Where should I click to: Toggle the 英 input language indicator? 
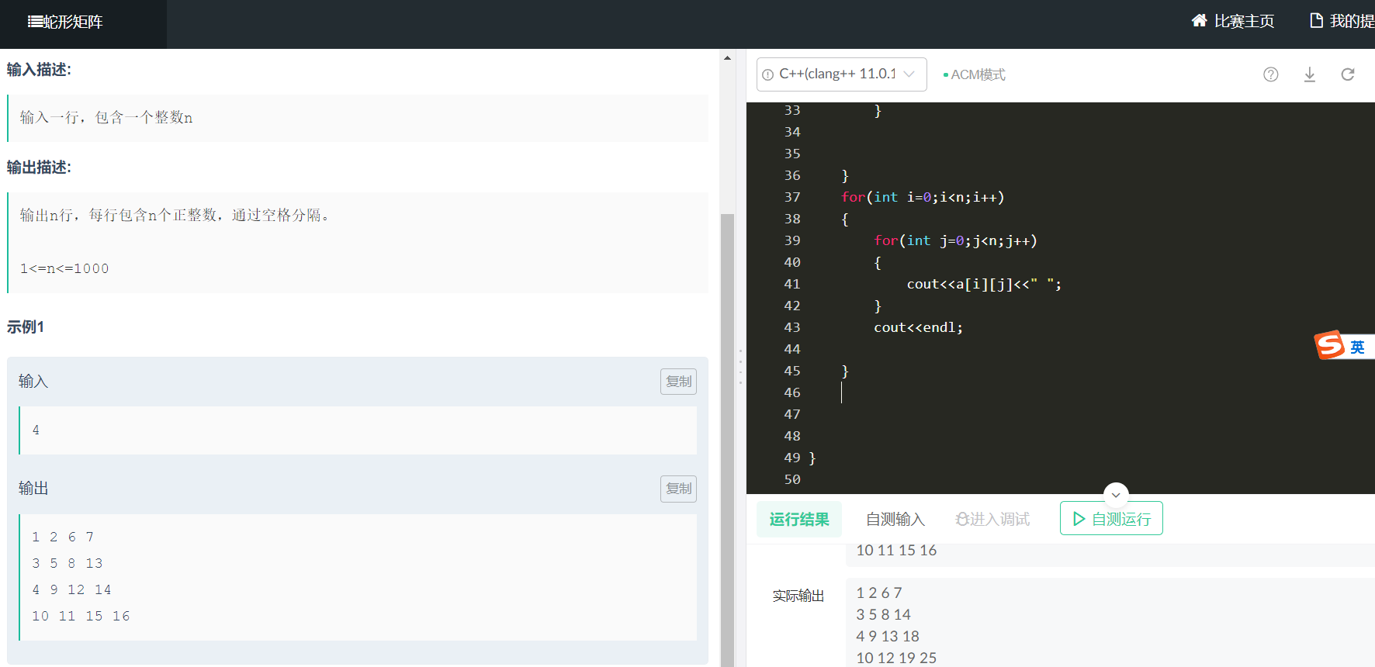pyautogui.click(x=1357, y=347)
